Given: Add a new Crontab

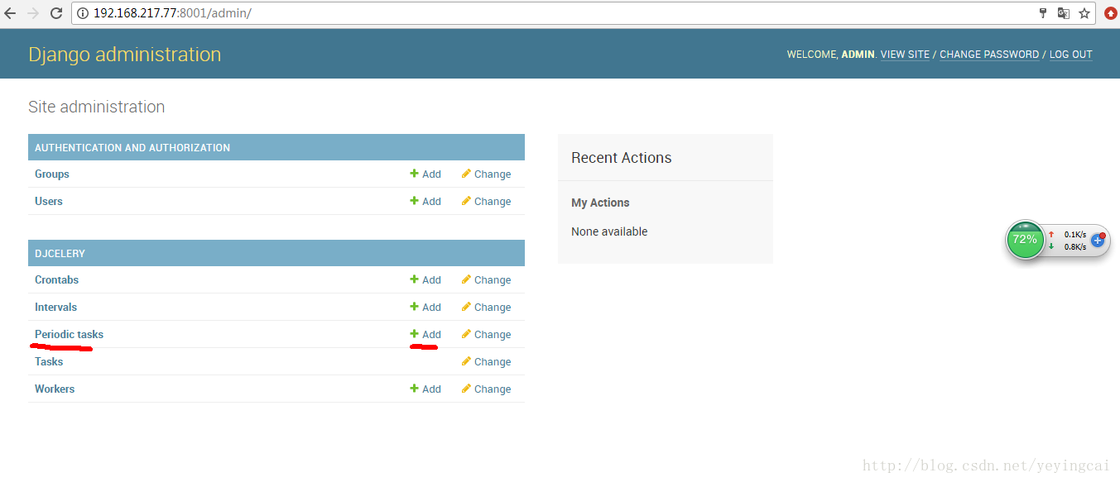Looking at the screenshot, I should 425,280.
